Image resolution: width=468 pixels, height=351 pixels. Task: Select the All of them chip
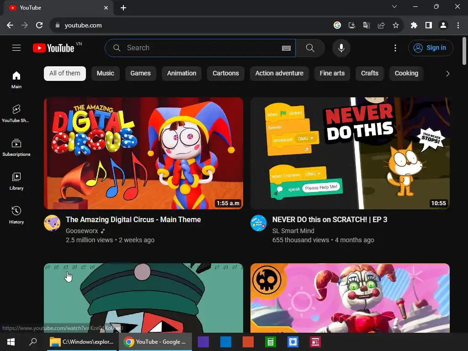point(65,74)
